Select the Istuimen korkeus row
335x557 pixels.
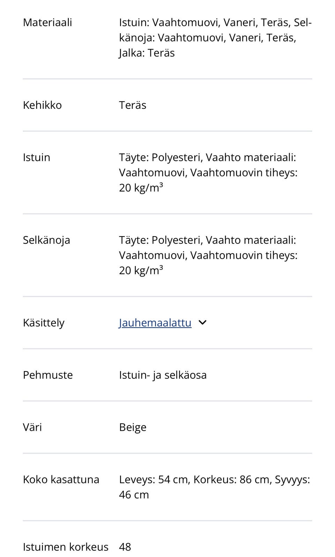65,547
